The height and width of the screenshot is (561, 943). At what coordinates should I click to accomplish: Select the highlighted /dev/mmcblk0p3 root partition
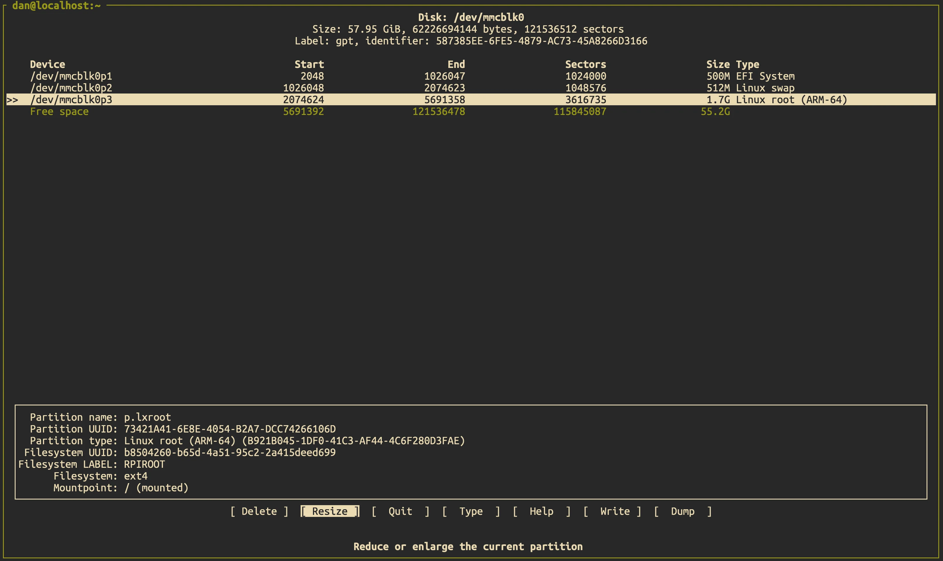coord(72,99)
